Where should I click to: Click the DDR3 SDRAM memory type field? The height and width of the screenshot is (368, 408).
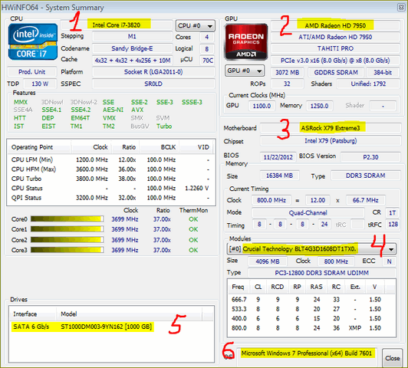click(366, 176)
